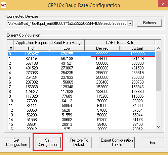Click the High column header
168x155 pixels.
click(32, 48)
